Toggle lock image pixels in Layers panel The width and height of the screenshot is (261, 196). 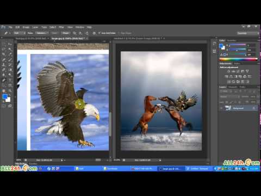click(231, 102)
